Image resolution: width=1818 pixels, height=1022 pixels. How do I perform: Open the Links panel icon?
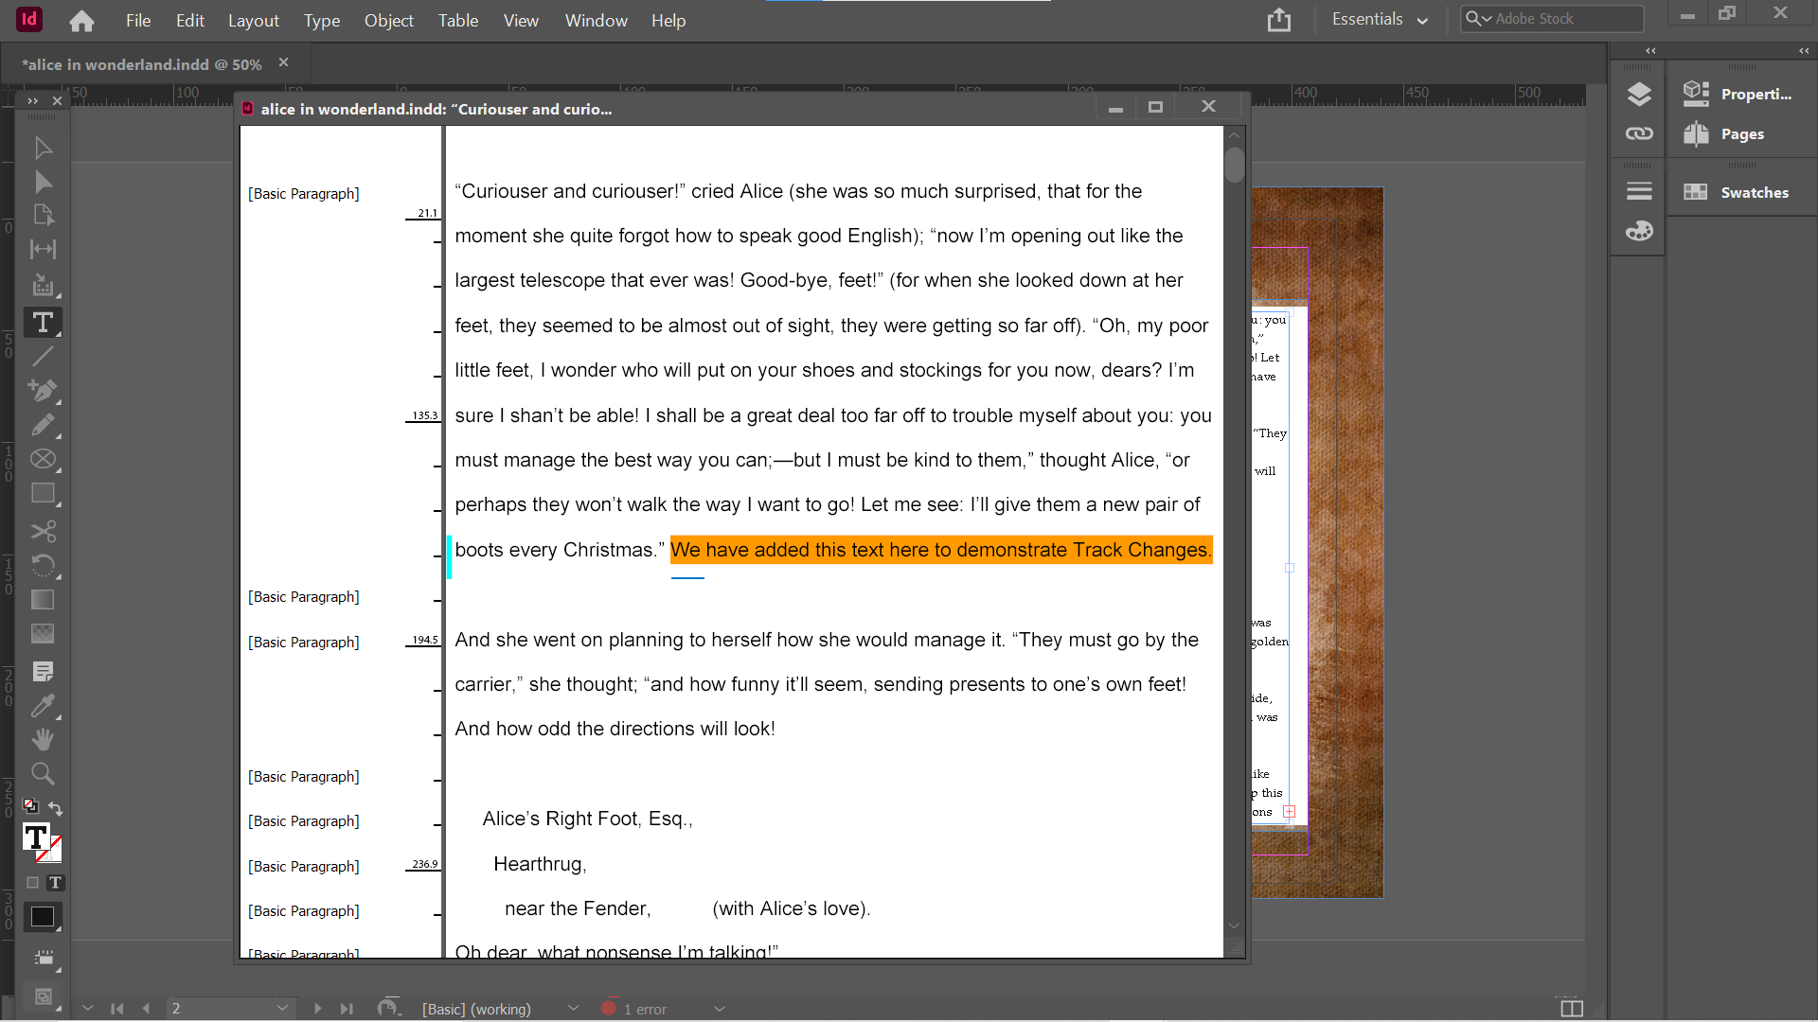point(1639,133)
